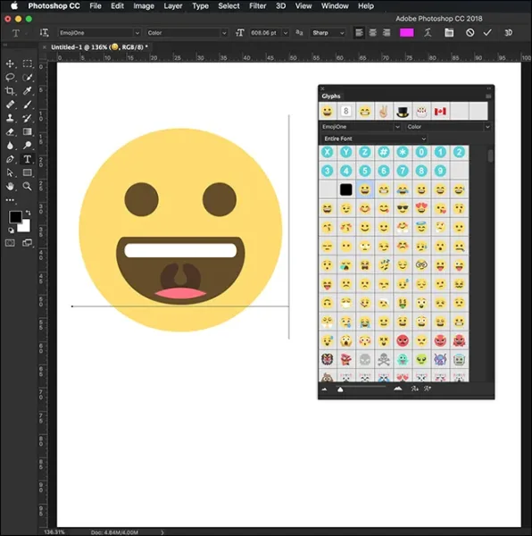Toggle text orientation in the options bar

(44, 33)
